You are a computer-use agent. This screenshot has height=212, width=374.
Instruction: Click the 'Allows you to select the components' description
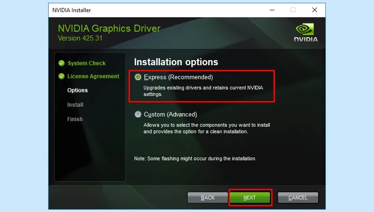pos(207,128)
